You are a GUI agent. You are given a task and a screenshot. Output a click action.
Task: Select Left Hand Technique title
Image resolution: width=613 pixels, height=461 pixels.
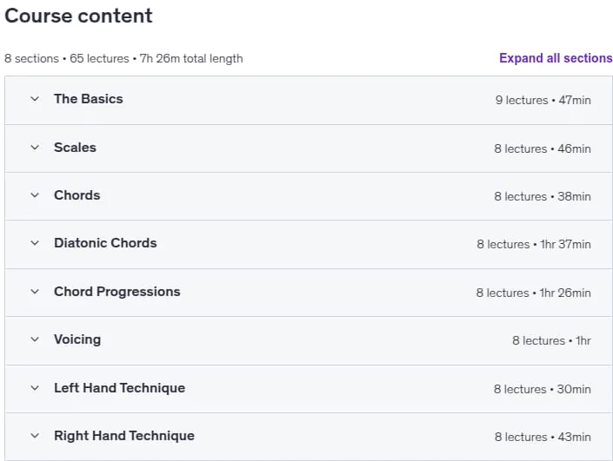click(120, 388)
